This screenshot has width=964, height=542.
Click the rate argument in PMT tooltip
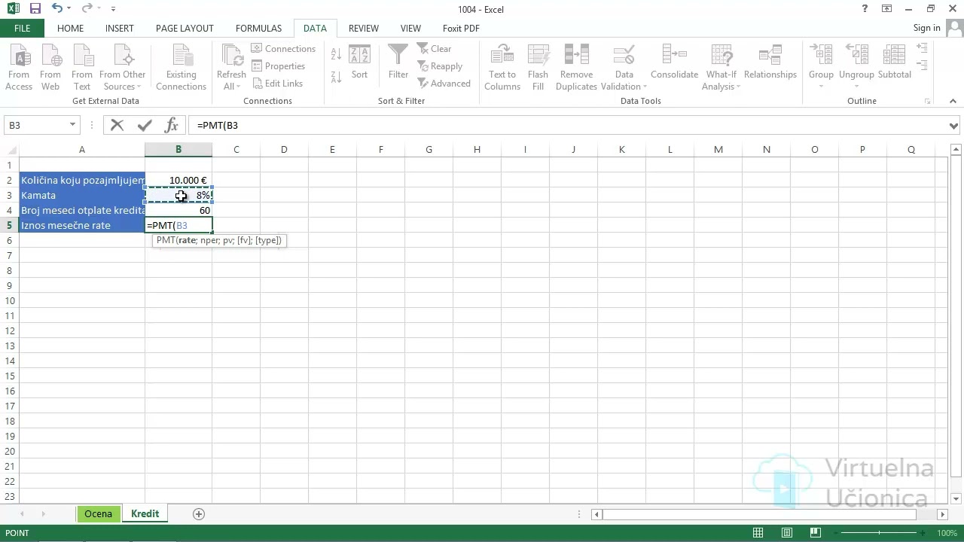pyautogui.click(x=187, y=240)
